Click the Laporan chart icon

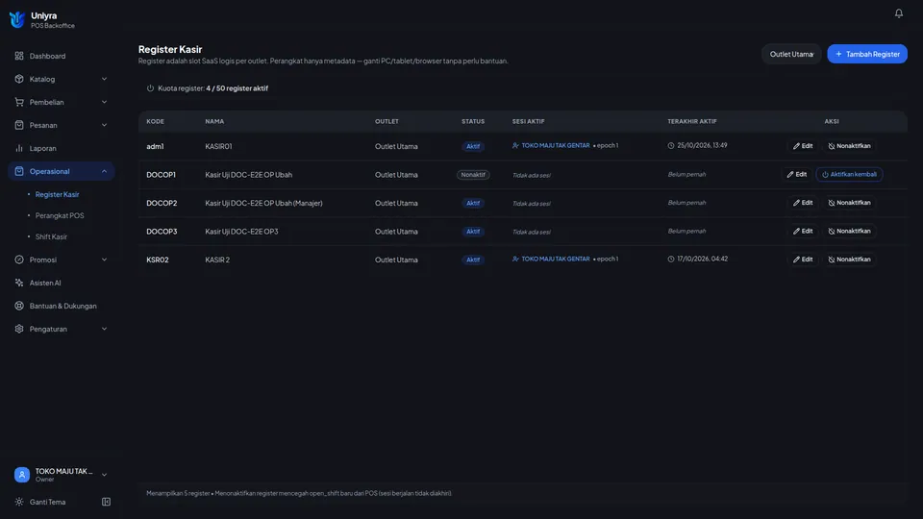(x=19, y=148)
